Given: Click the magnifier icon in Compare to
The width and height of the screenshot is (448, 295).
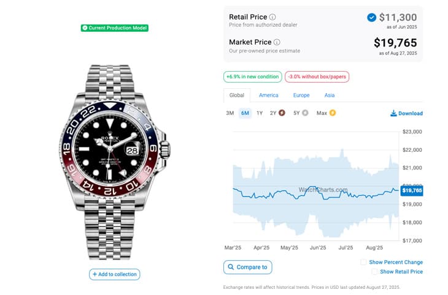Looking at the screenshot, I should 231,267.
